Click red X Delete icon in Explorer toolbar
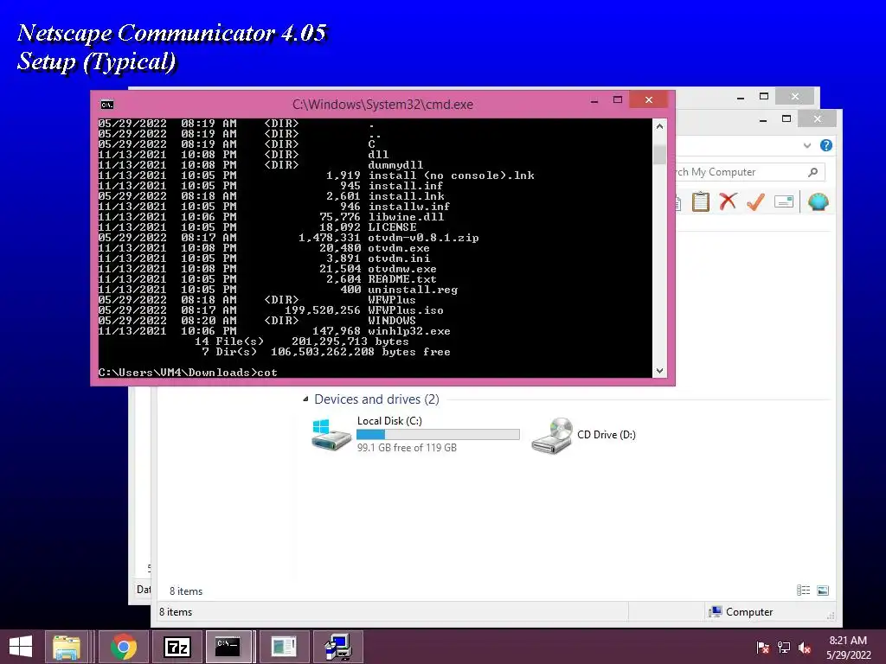886x664 pixels. tap(728, 201)
